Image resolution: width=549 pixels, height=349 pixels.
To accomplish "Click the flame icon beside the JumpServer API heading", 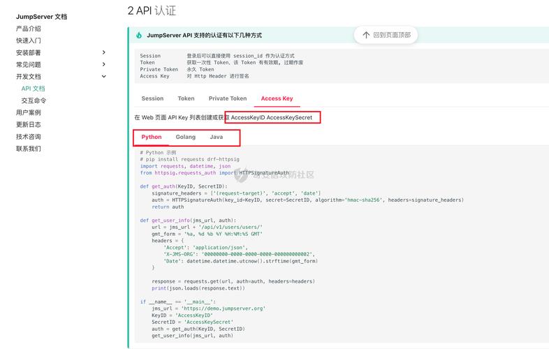I will [139, 36].
